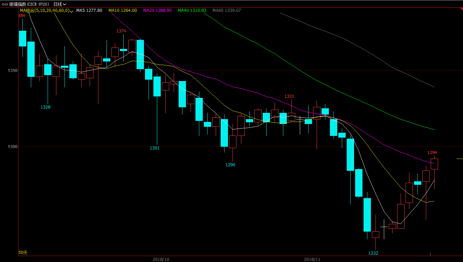Click the 1232 lowest price annotation
This screenshot has width=463, height=262.
point(373,253)
